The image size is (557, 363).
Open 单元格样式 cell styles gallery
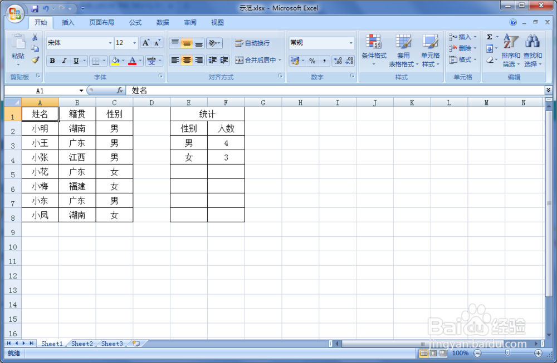coord(430,51)
